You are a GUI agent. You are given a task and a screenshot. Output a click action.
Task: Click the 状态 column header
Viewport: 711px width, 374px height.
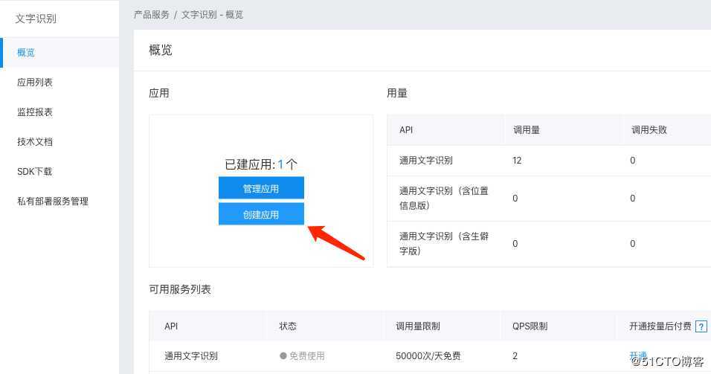288,326
